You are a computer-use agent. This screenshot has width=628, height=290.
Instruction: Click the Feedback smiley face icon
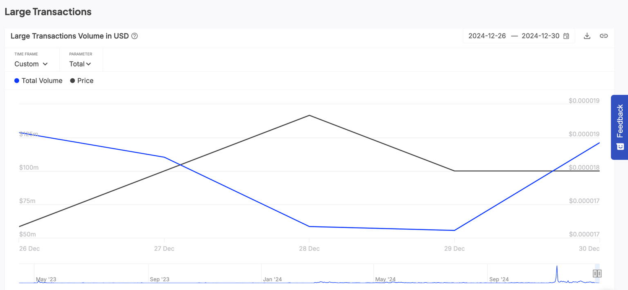pyautogui.click(x=620, y=146)
